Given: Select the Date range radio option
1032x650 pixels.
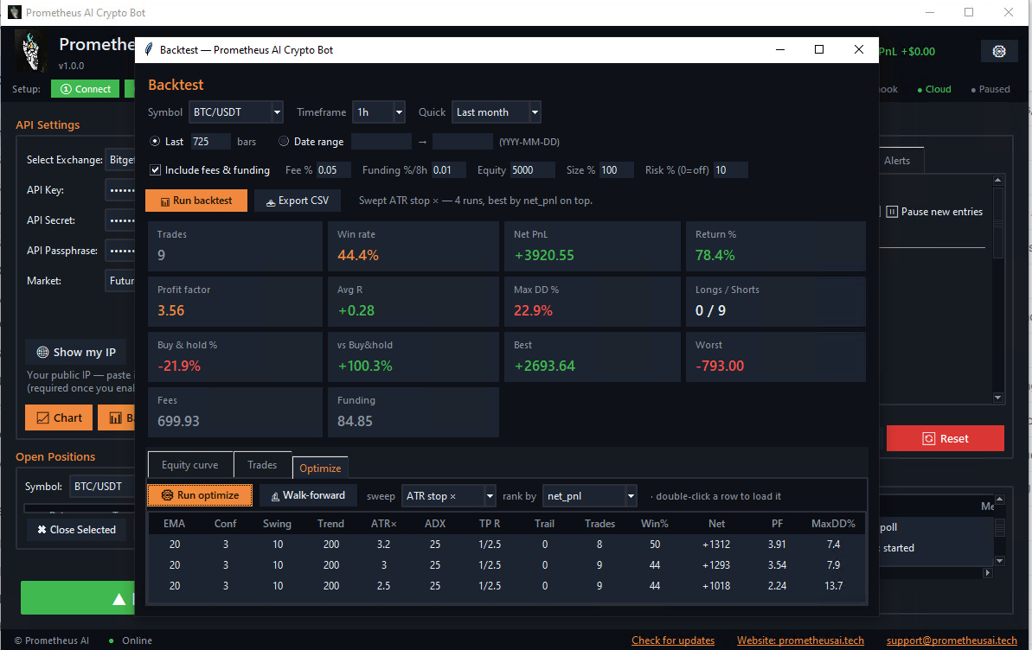Looking at the screenshot, I should tap(284, 142).
